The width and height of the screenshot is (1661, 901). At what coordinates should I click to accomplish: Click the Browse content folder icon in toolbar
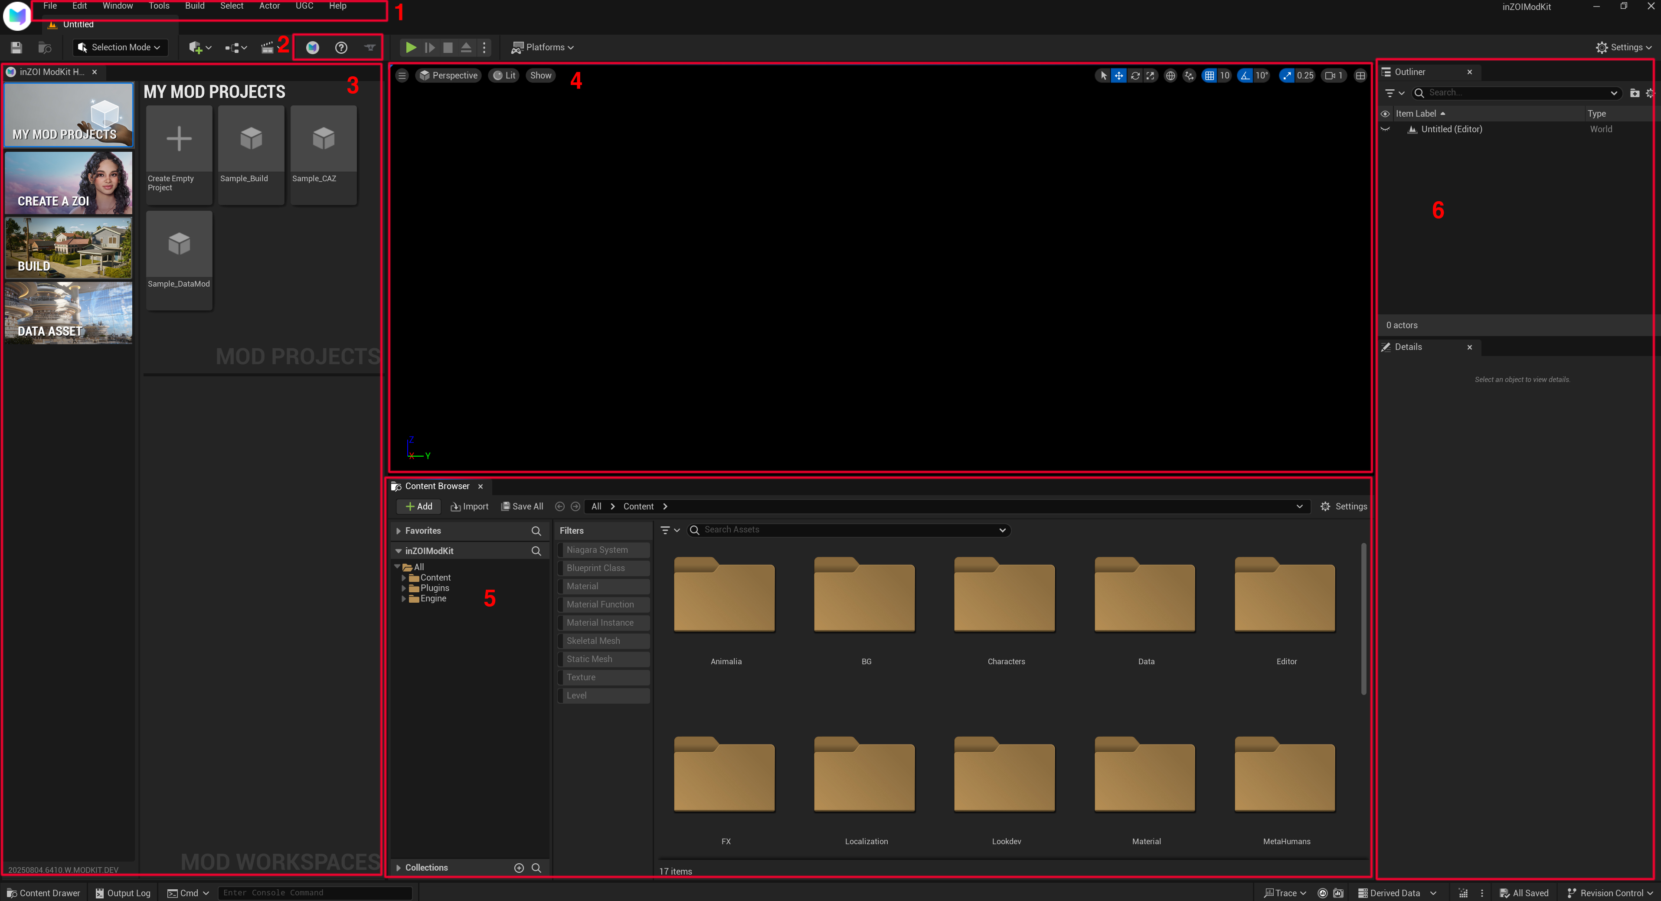tap(45, 47)
